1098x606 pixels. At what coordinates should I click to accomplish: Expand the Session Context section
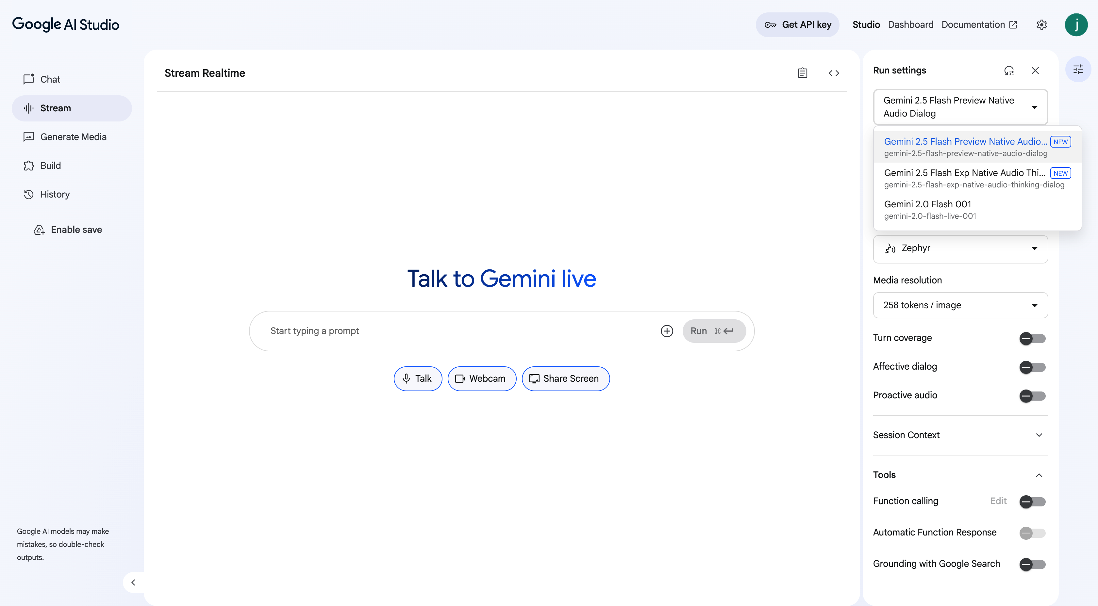click(960, 435)
